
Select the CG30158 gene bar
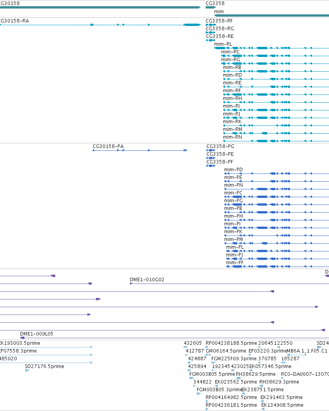pos(100,7)
